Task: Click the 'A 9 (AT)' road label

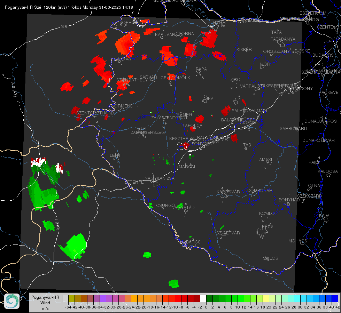Action: 14,89
